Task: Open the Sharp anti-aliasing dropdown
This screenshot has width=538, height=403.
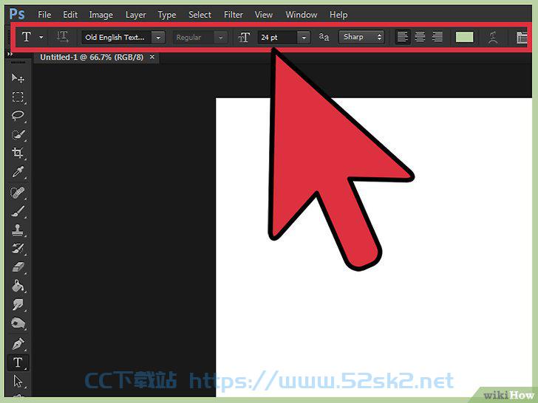Action: (x=361, y=37)
